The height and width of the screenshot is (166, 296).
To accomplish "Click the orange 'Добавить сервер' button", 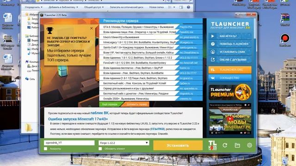I will point(137,104).
